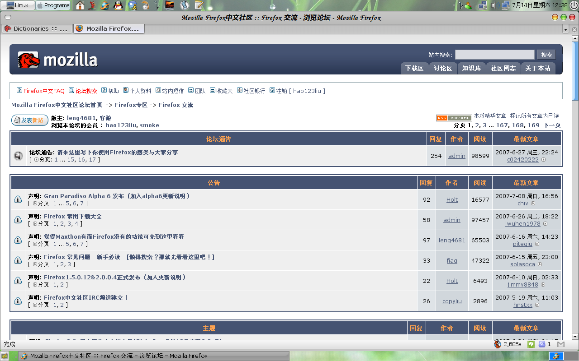Open the 下一页 next page link
Image resolution: width=579 pixels, height=361 pixels.
[552, 125]
